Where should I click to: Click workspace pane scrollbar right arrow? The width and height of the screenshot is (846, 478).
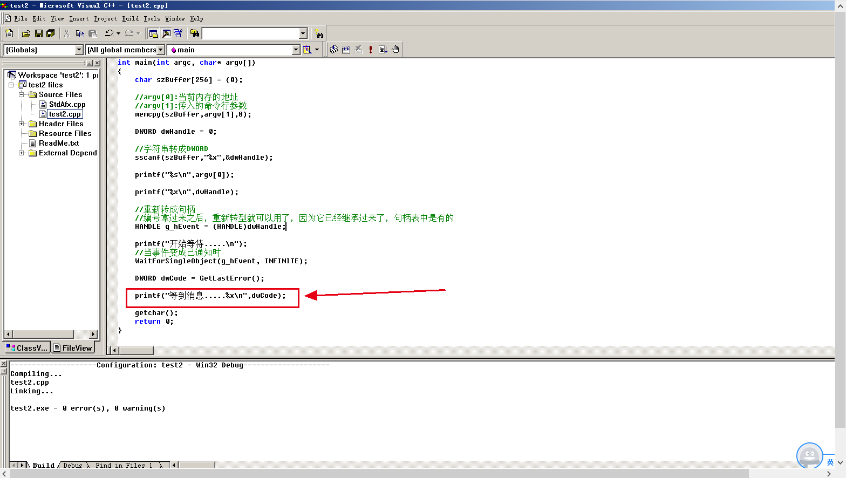tap(93, 334)
